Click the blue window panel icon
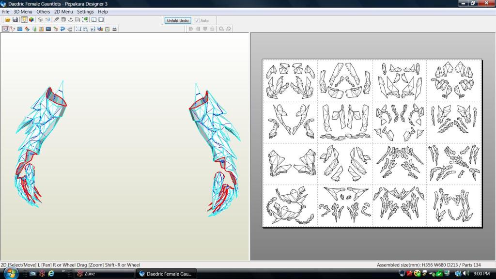The image size is (496, 279). (19, 29)
